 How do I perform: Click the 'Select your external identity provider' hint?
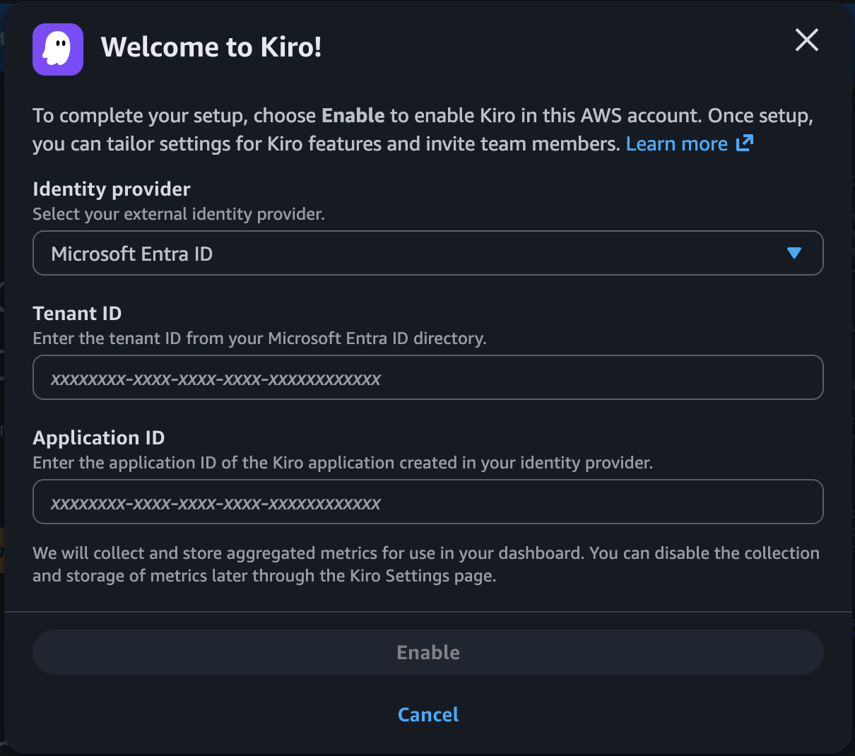tap(179, 214)
